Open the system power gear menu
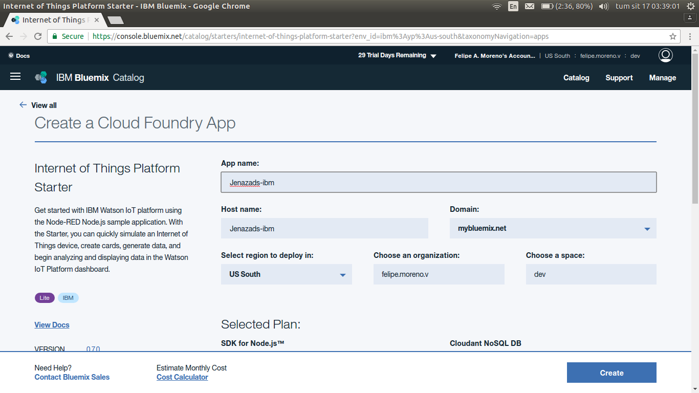This screenshot has height=393, width=699. [x=690, y=6]
